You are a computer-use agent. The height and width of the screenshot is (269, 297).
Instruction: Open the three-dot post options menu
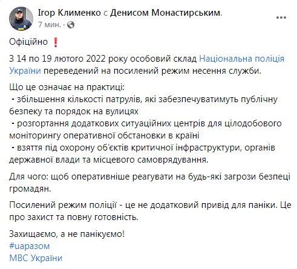click(x=281, y=18)
